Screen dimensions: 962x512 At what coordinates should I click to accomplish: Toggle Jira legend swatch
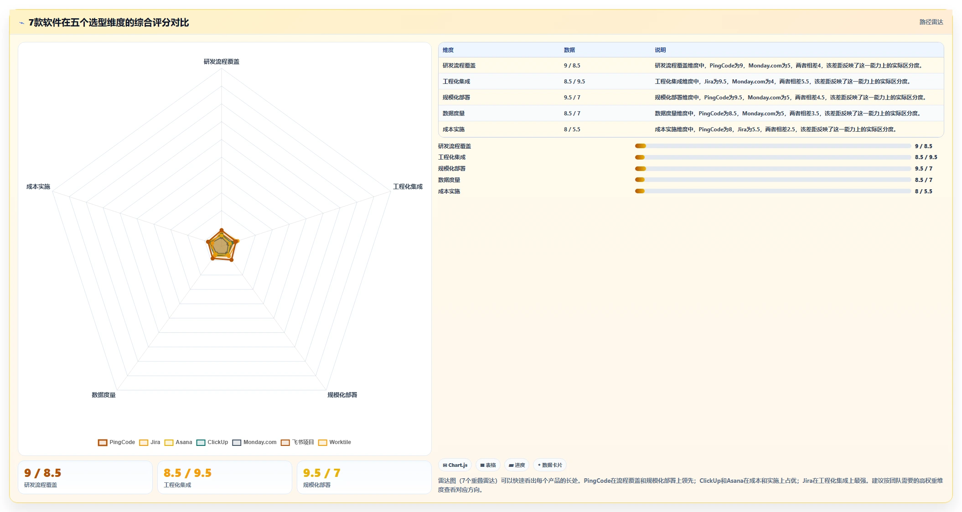click(144, 442)
